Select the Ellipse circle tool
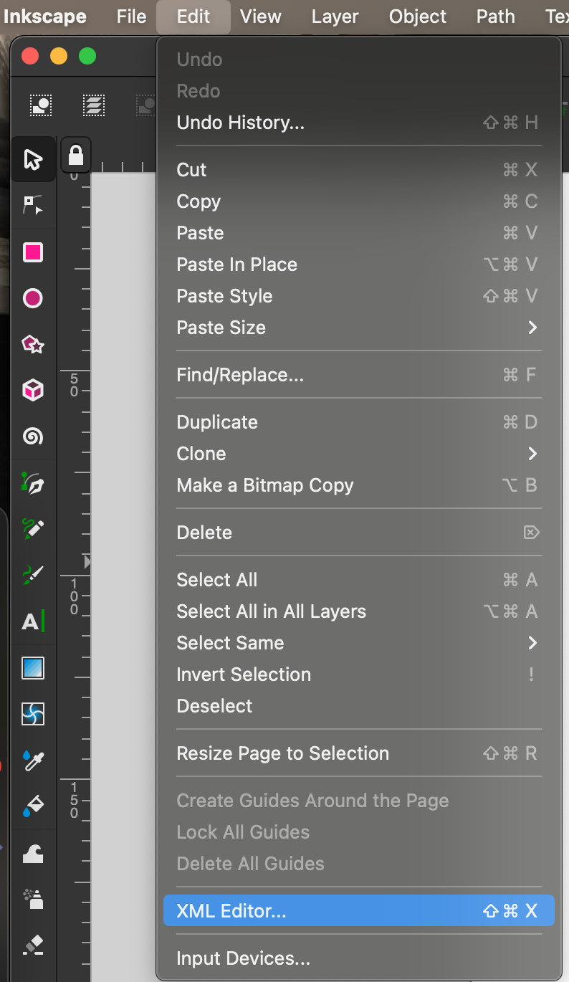This screenshot has width=569, height=982. click(x=33, y=298)
